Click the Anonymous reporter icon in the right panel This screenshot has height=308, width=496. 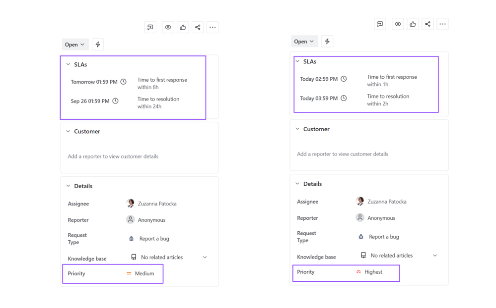pos(359,218)
